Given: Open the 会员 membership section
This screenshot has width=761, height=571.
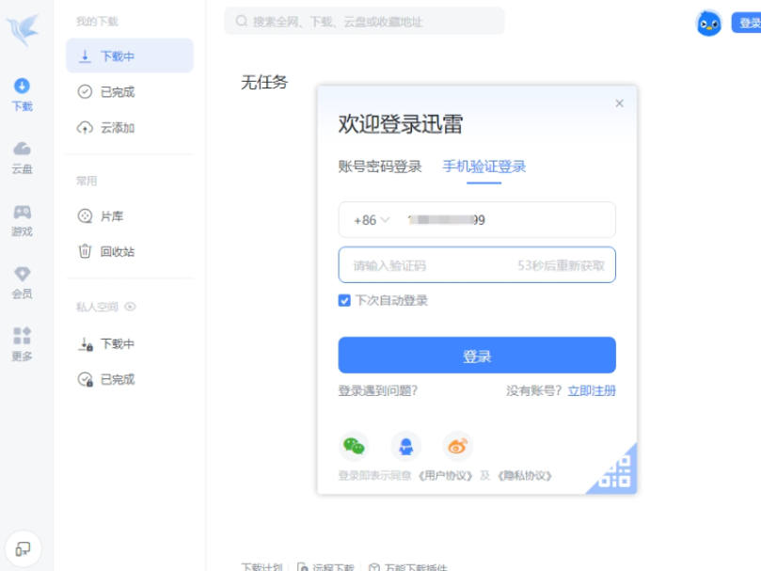Looking at the screenshot, I should [22, 282].
